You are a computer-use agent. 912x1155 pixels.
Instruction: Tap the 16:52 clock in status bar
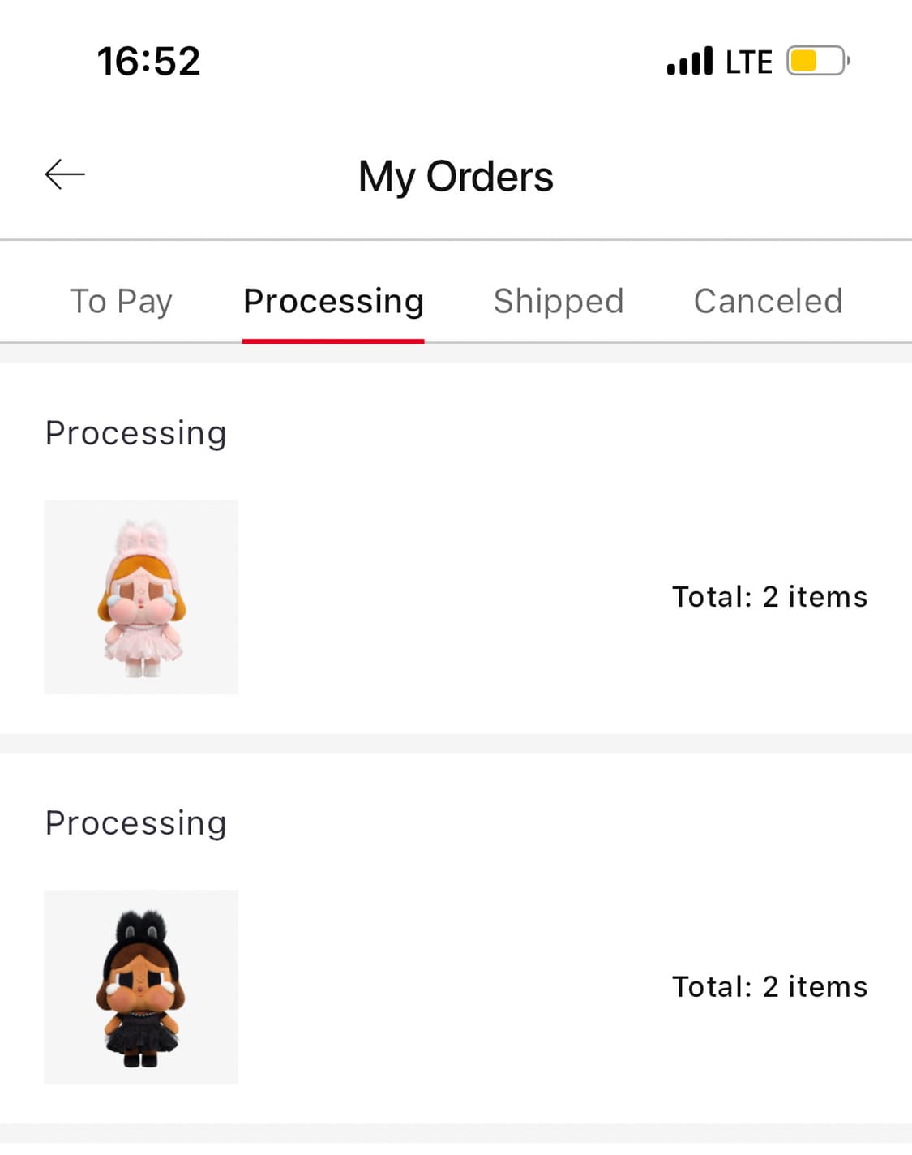[x=148, y=61]
